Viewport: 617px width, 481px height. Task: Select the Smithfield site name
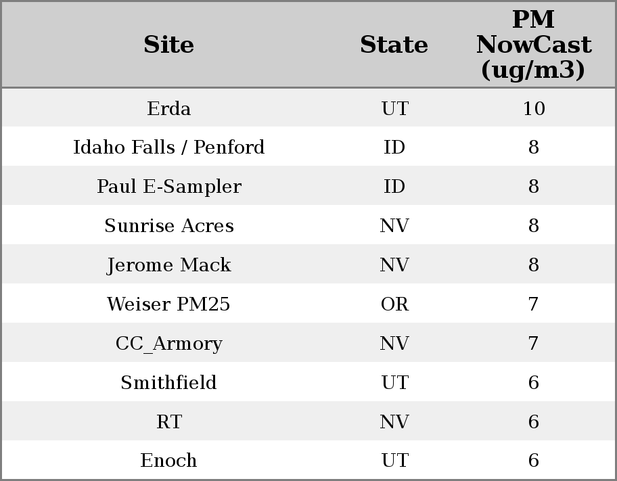tap(168, 383)
